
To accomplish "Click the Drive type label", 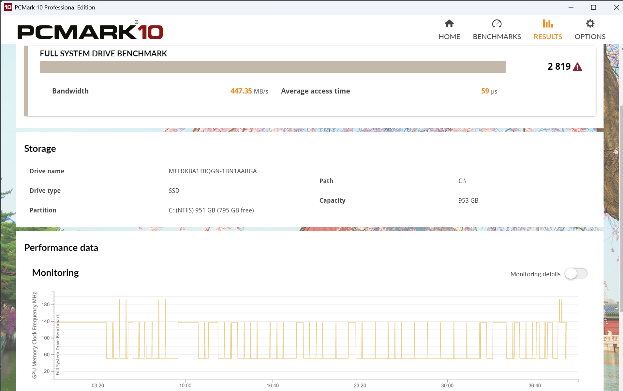I will pos(45,191).
